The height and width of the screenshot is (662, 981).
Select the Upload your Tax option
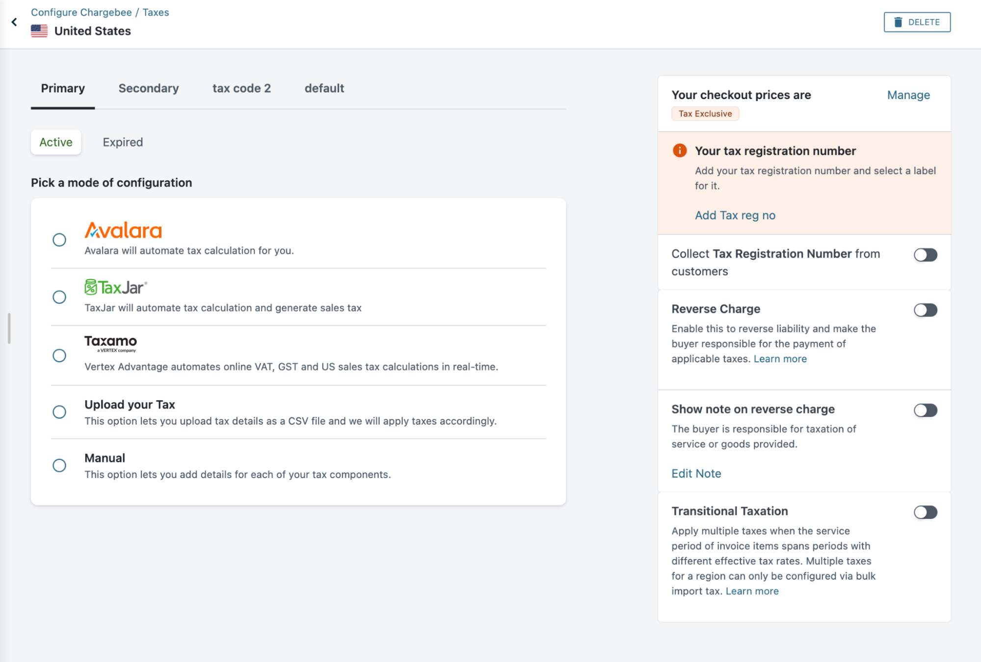click(59, 412)
